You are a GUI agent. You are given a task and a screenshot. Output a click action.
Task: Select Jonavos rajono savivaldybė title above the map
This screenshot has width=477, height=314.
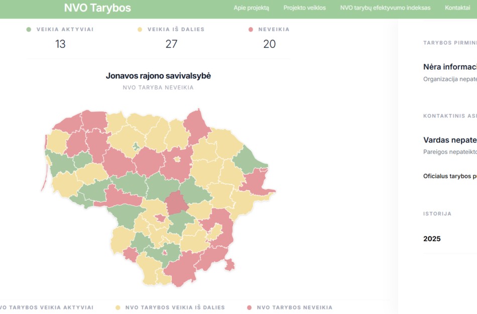(159, 76)
